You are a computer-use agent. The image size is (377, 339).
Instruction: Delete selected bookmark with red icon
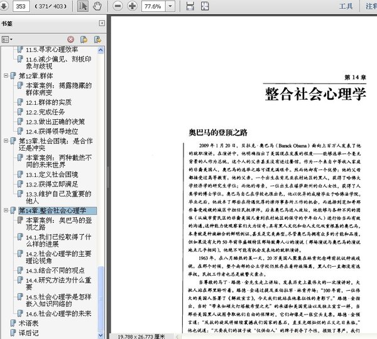tap(70, 40)
